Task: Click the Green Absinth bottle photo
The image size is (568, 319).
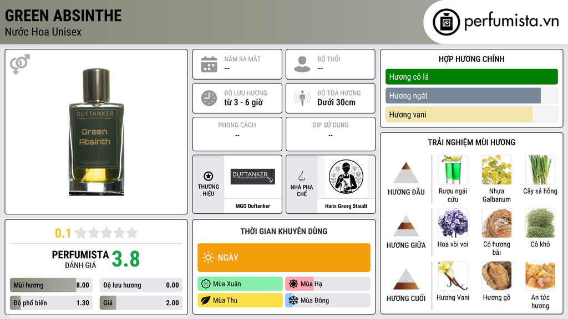Action: pyautogui.click(x=97, y=132)
